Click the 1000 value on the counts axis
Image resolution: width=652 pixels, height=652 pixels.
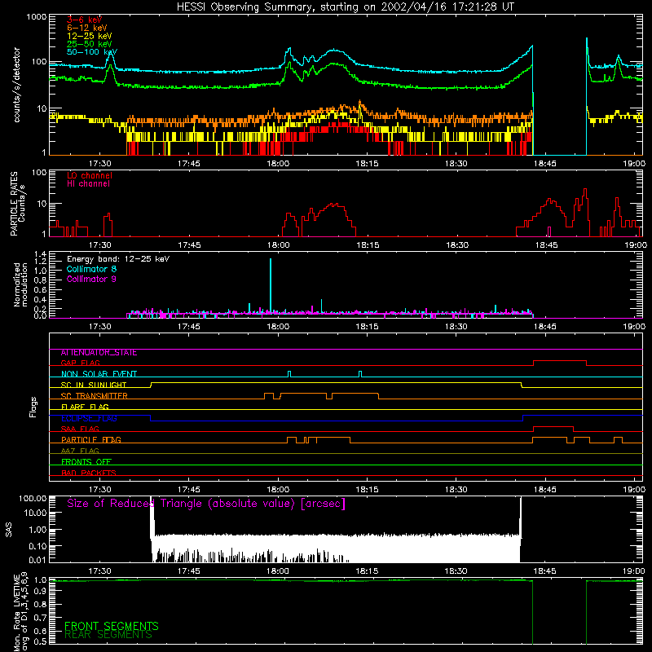(x=36, y=17)
